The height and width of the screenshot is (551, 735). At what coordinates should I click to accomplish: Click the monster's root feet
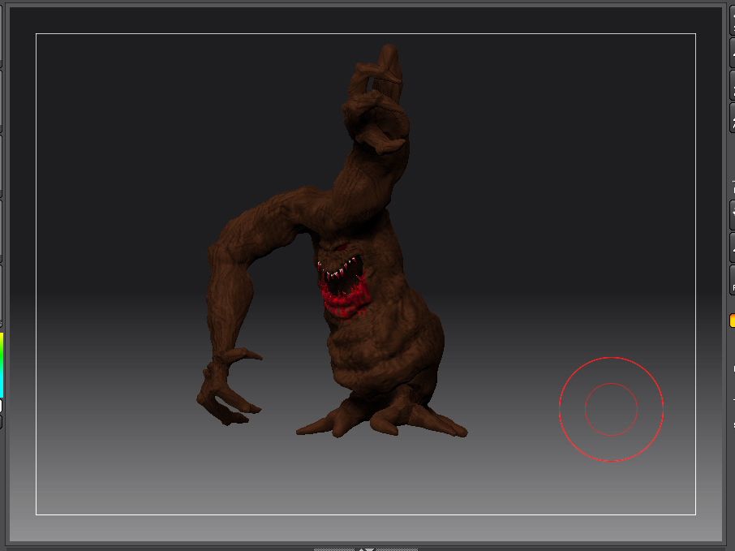tap(381, 415)
